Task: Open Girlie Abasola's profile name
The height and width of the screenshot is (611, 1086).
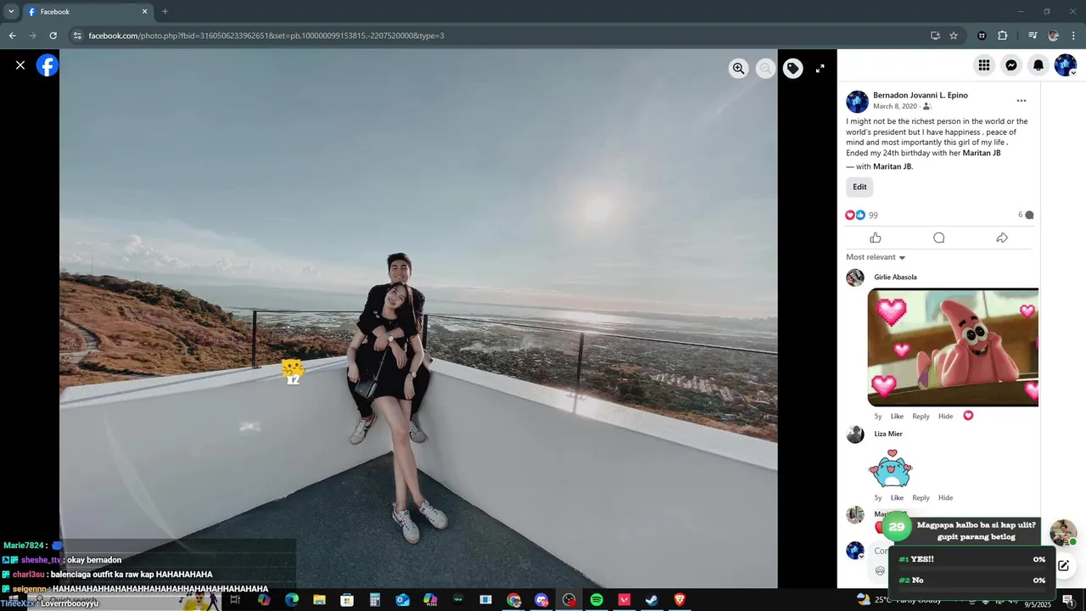Action: pos(895,277)
